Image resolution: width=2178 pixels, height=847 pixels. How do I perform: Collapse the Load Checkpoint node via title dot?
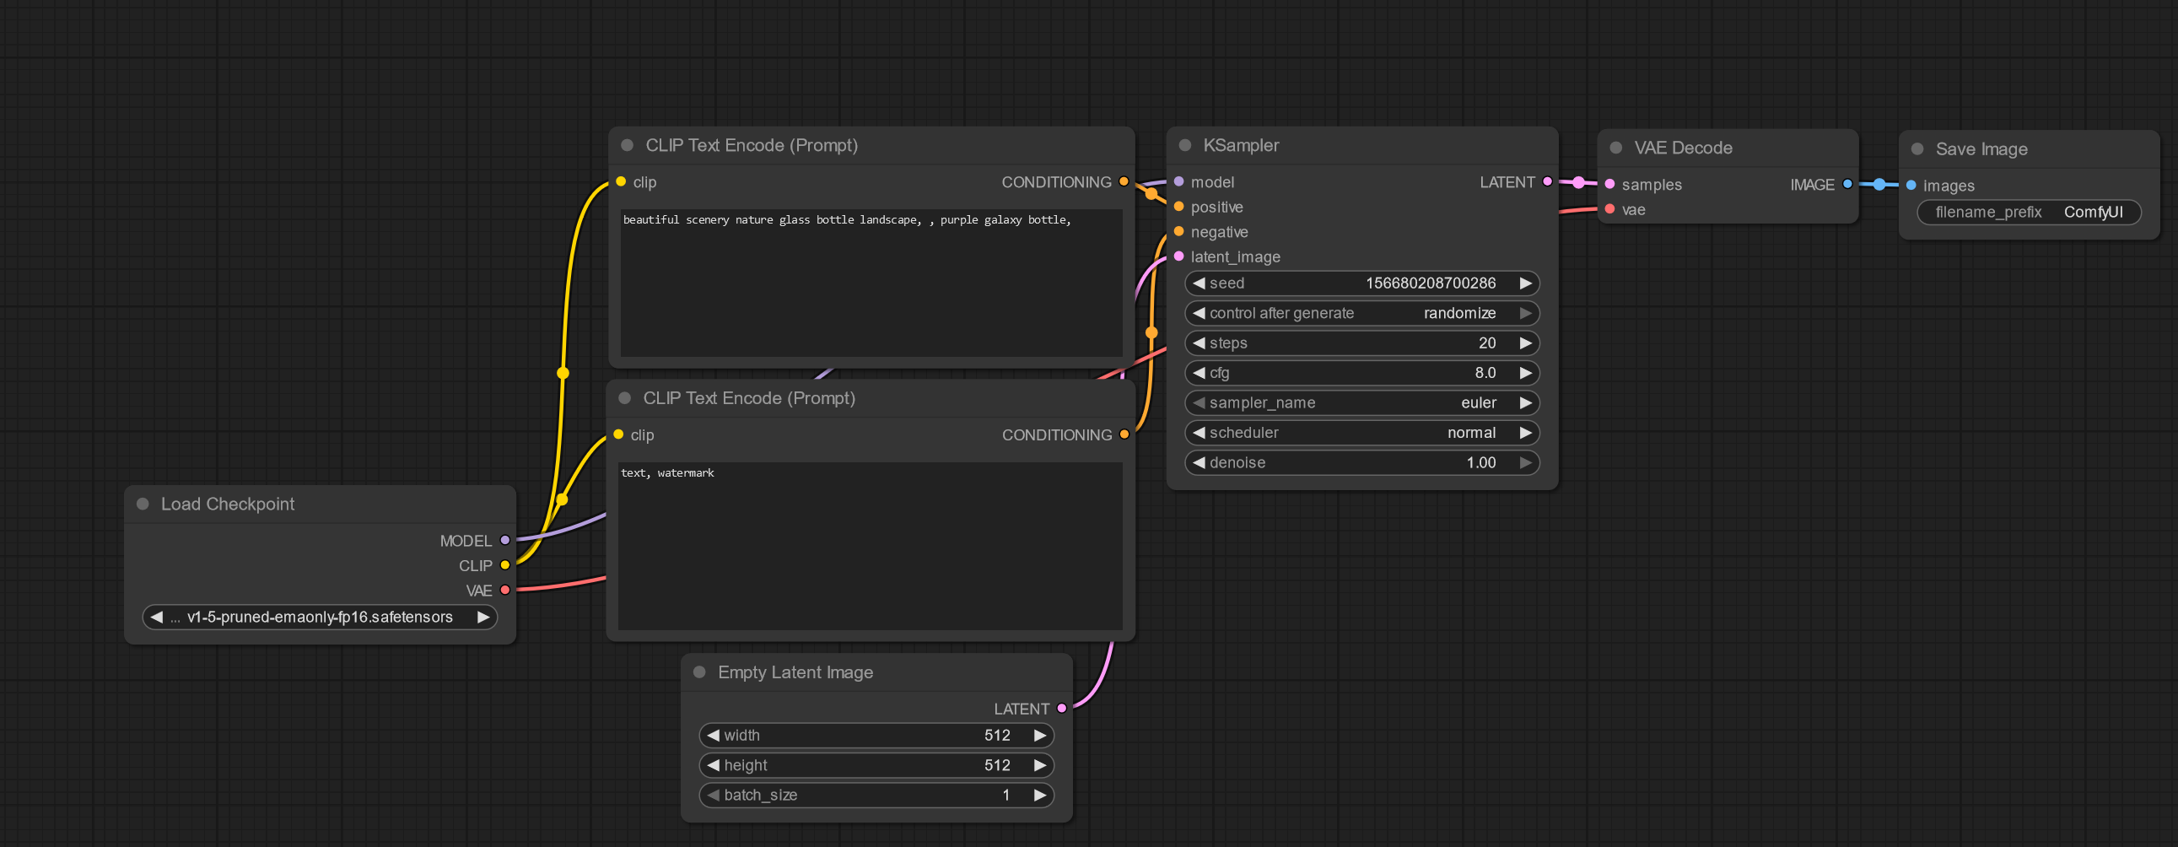(143, 504)
